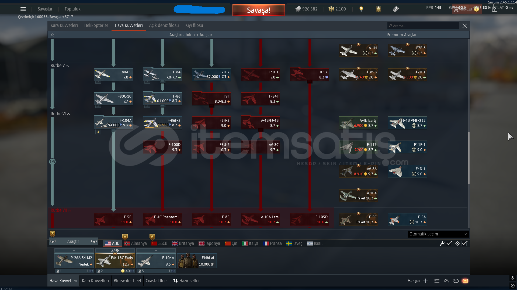Switch to Kıyı filosu tab
This screenshot has width=517, height=290.
(x=194, y=26)
